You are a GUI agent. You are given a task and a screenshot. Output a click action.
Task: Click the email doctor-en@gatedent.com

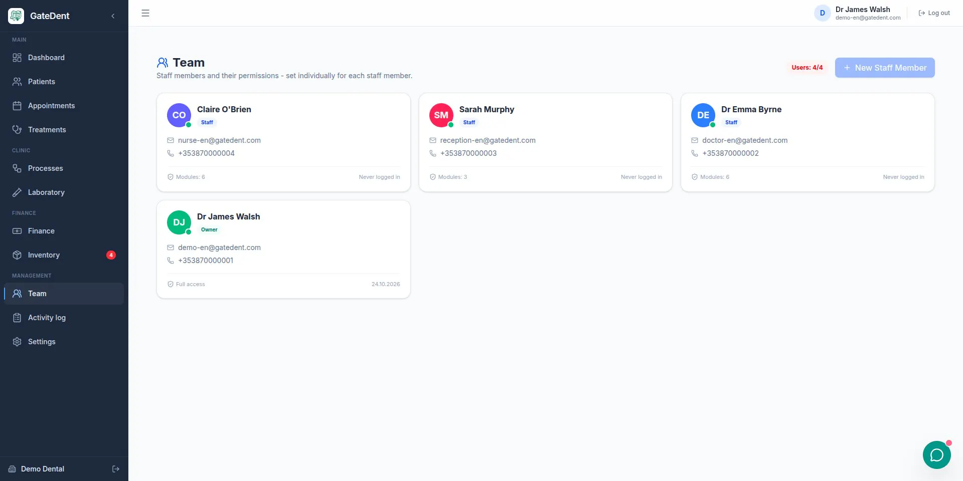point(745,140)
